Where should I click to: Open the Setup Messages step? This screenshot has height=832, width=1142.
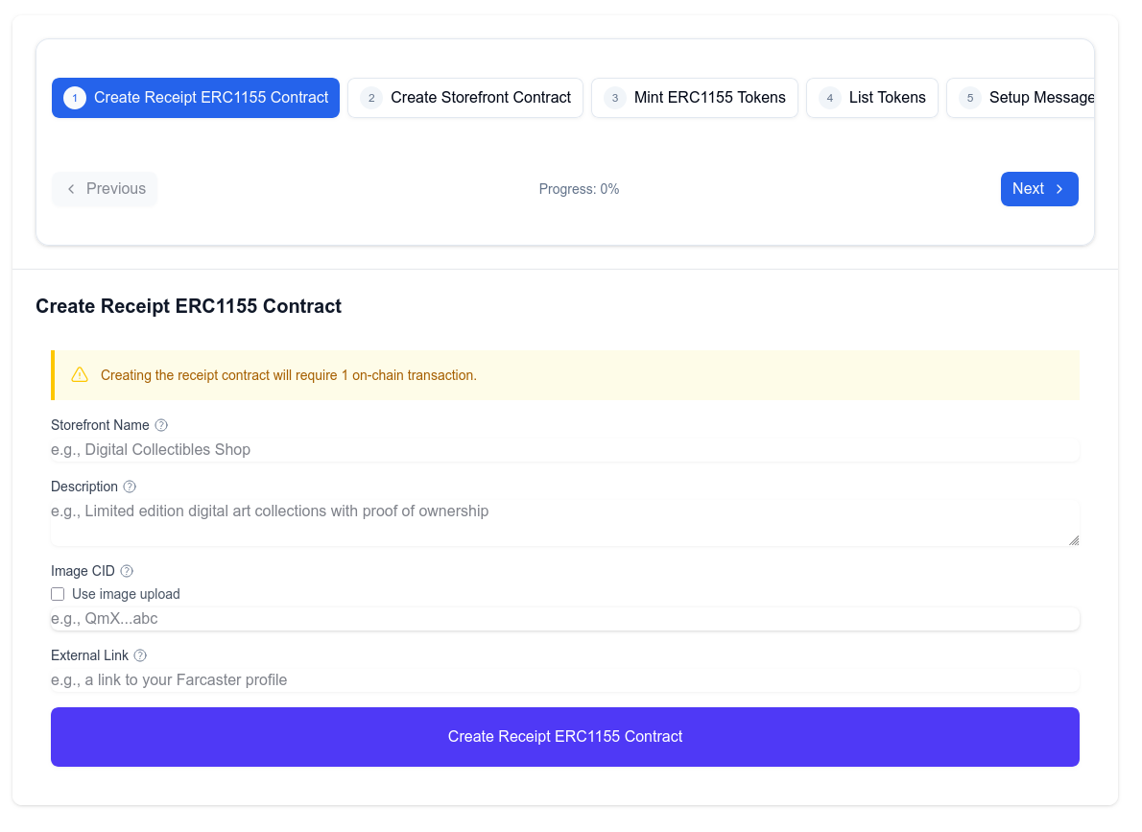click(x=1027, y=97)
